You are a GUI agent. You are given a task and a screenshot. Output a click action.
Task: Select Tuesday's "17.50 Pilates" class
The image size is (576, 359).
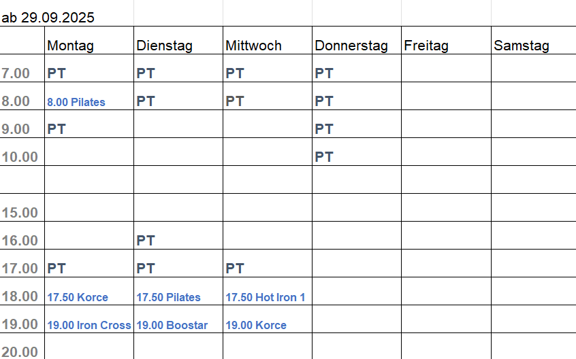169,297
